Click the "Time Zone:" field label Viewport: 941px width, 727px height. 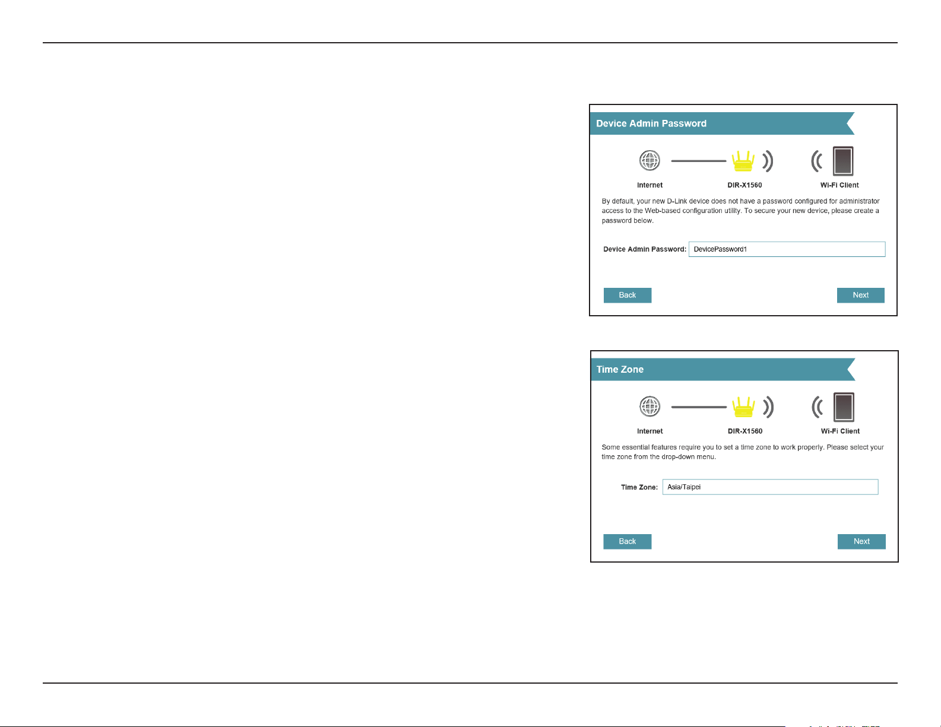(639, 487)
